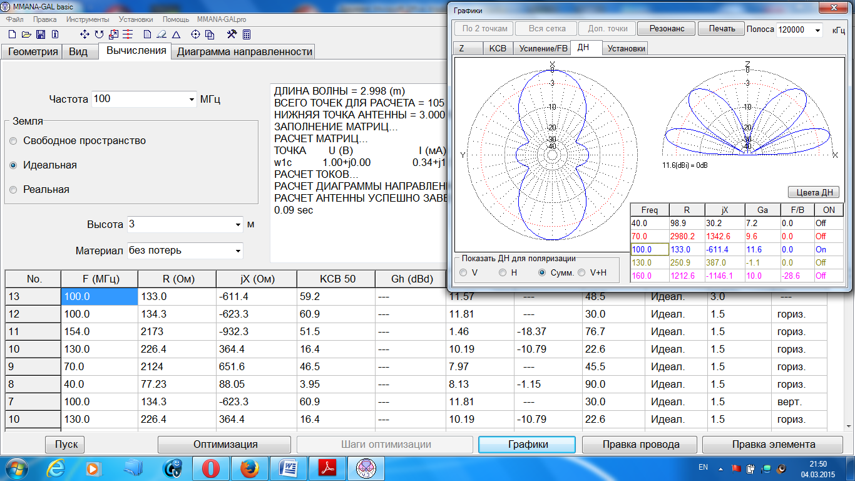Open the Windows Start menu

[x=17, y=468]
